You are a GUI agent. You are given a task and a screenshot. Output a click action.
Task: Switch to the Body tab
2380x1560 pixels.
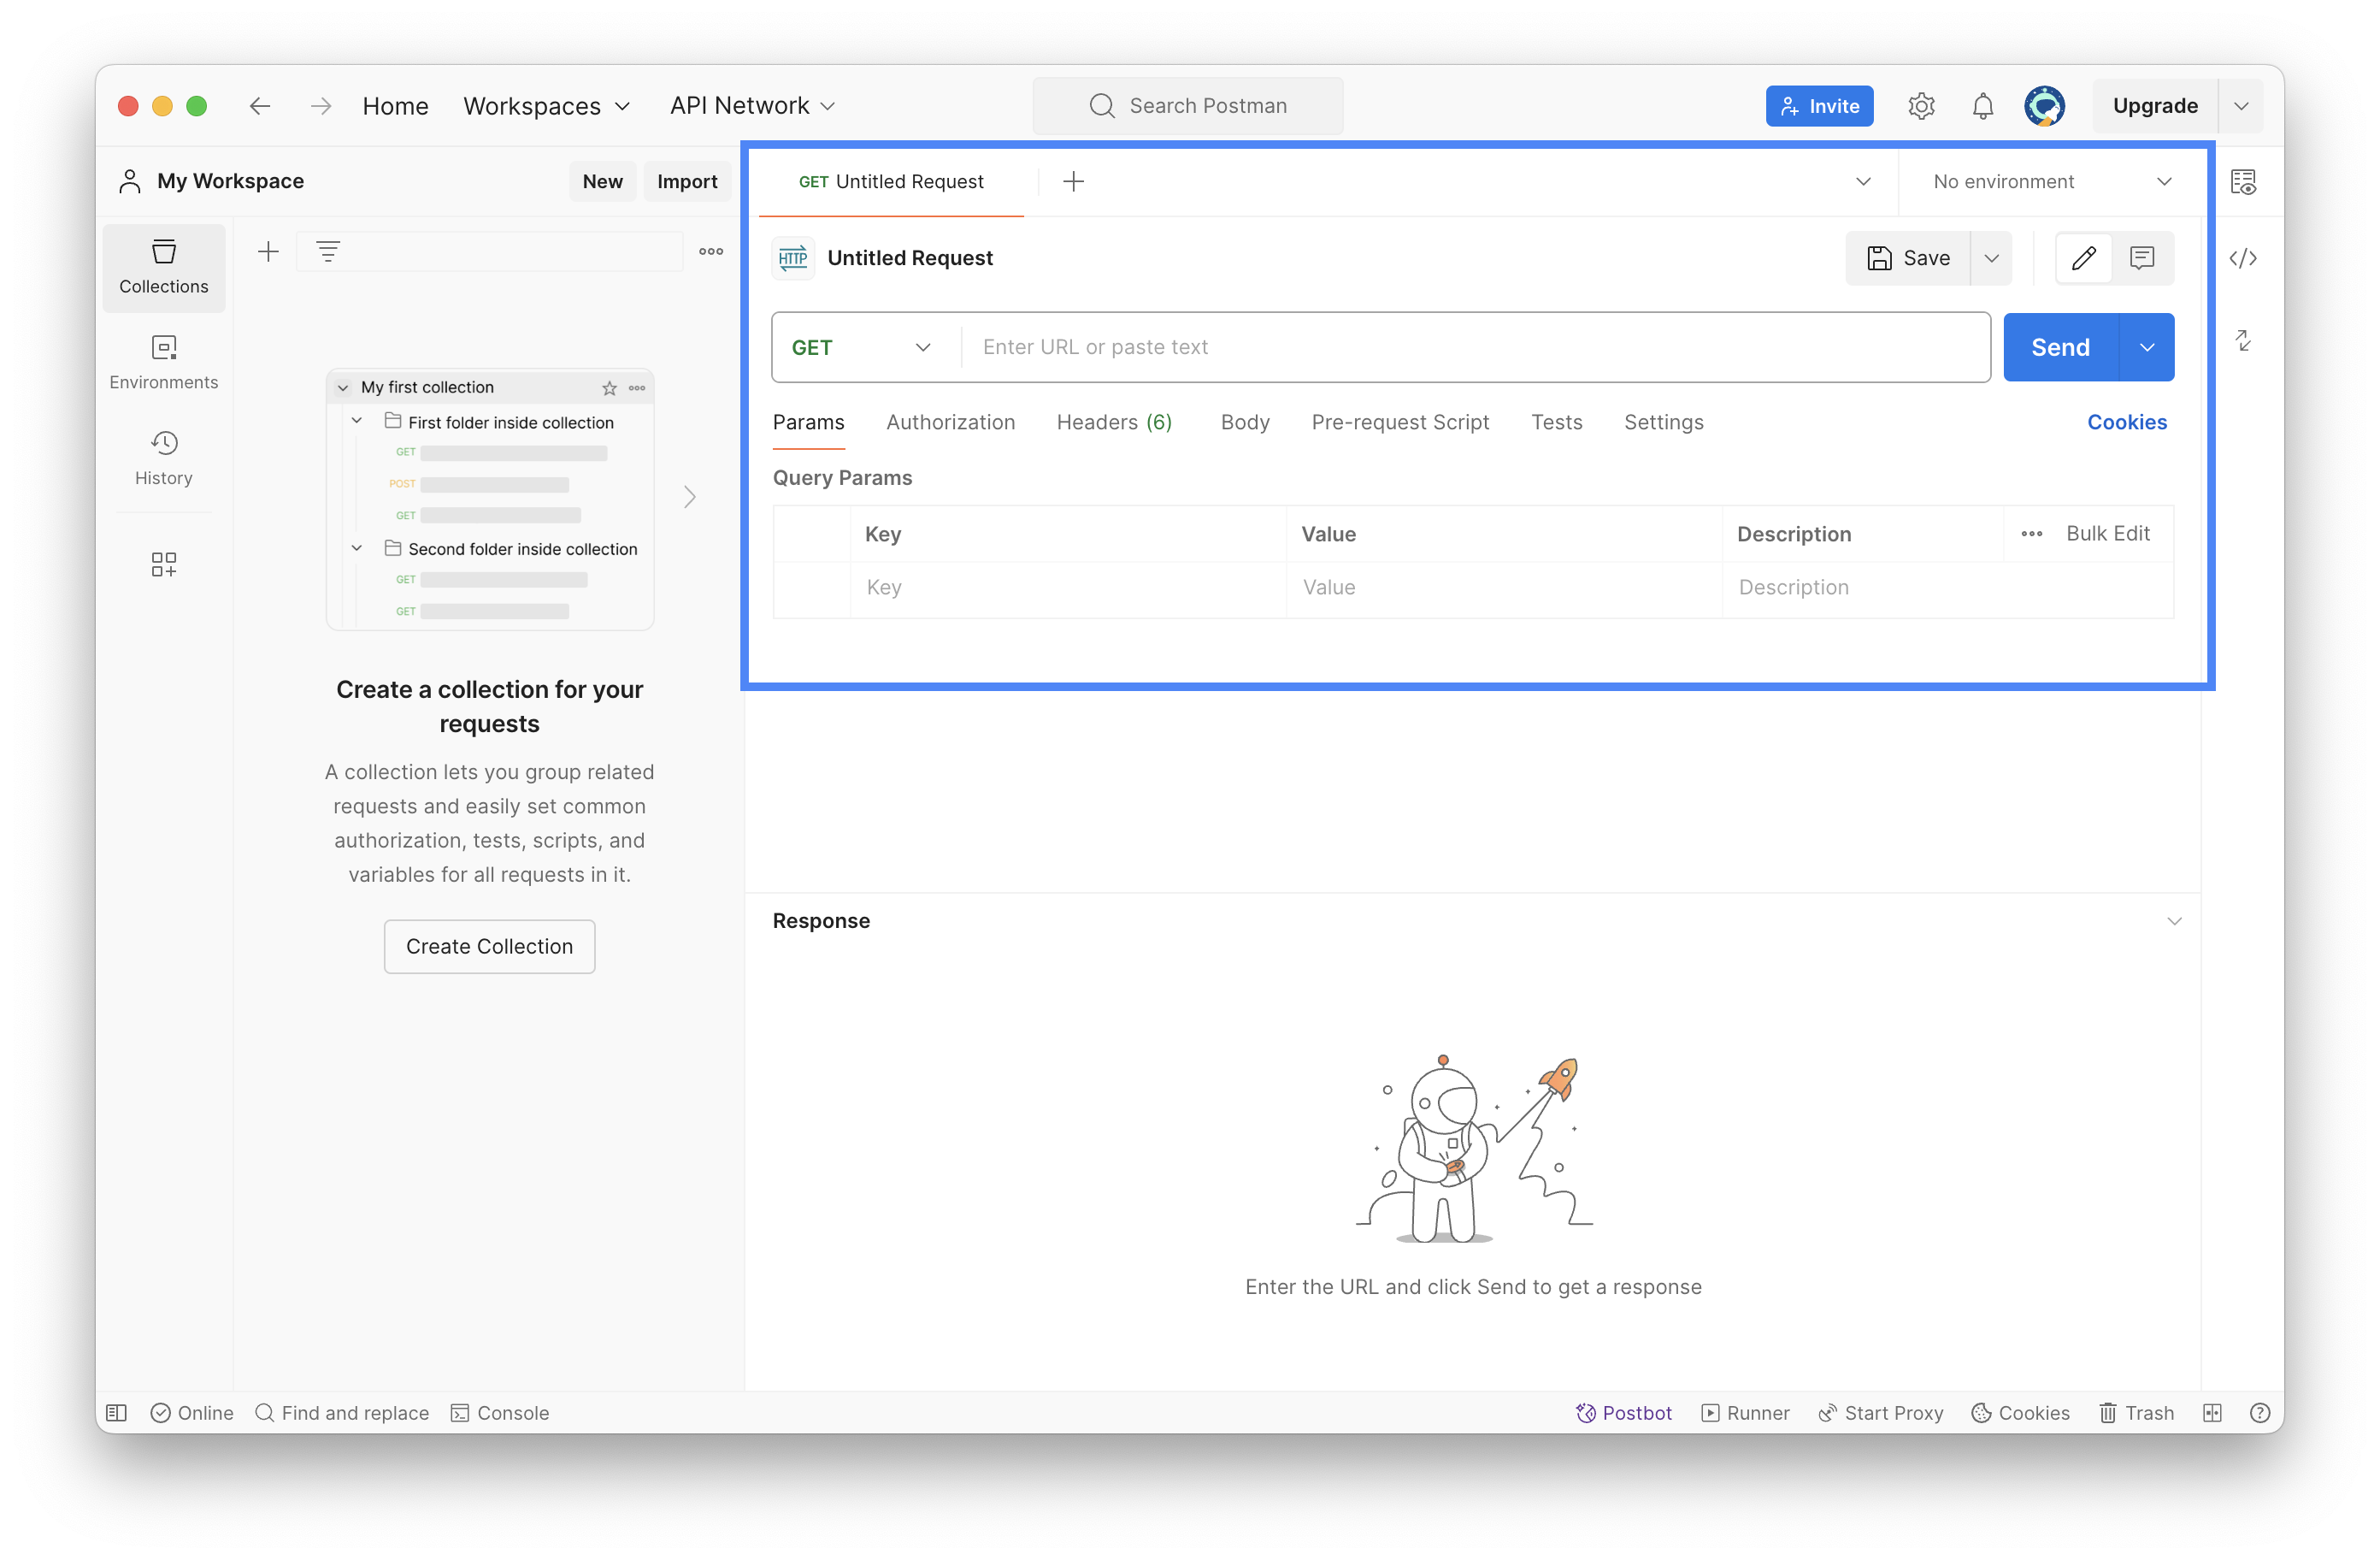tap(1245, 422)
